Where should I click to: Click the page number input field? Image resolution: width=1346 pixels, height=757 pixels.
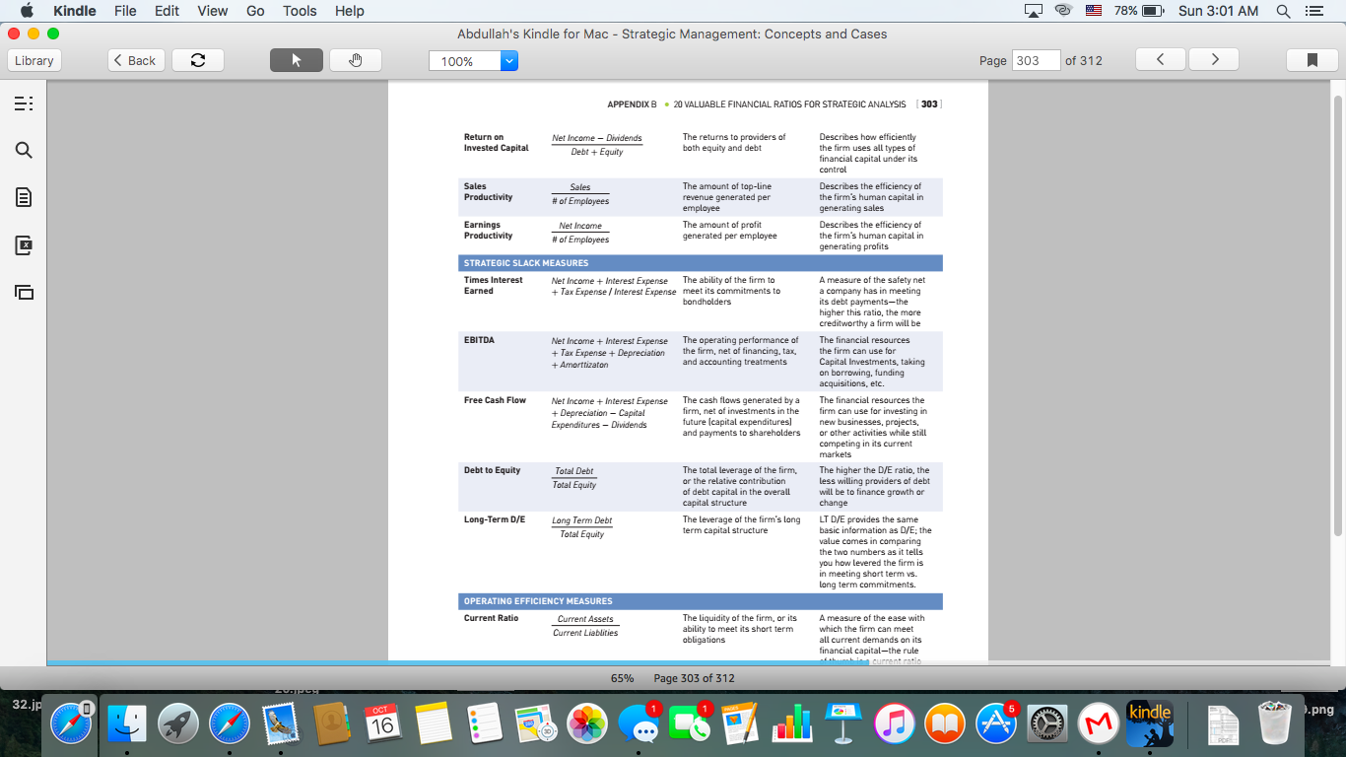click(1036, 60)
